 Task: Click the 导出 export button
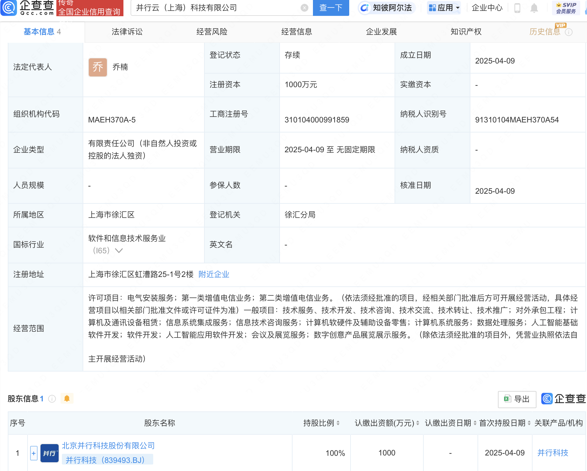tap(516, 399)
